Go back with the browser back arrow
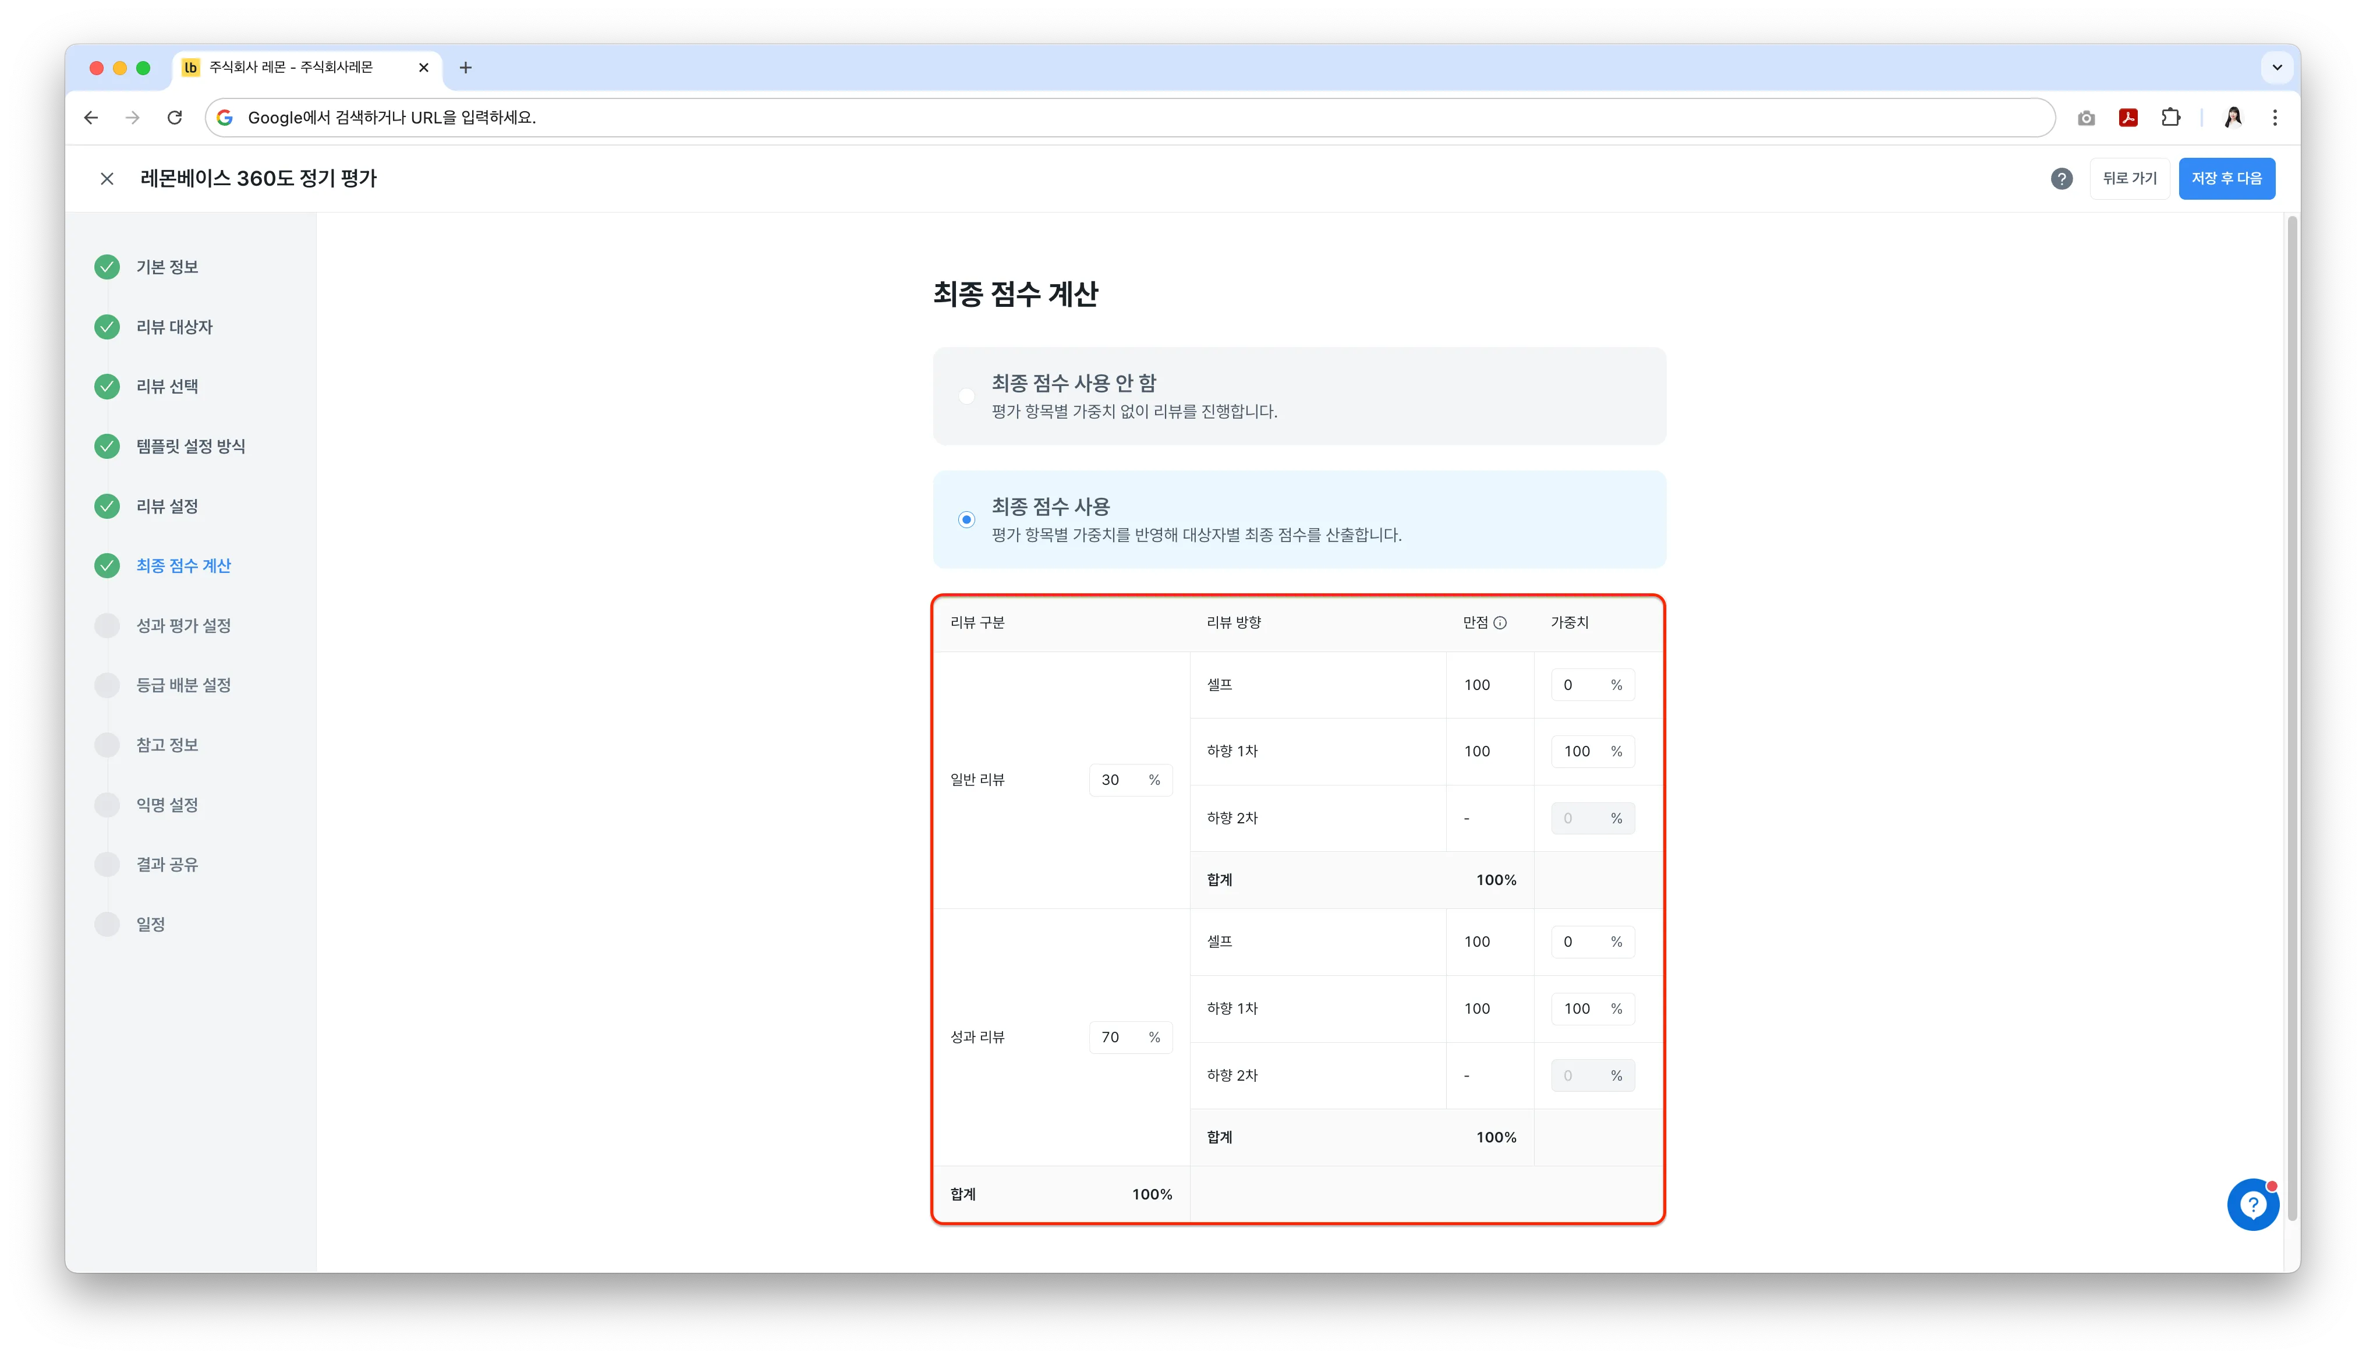 [x=90, y=118]
